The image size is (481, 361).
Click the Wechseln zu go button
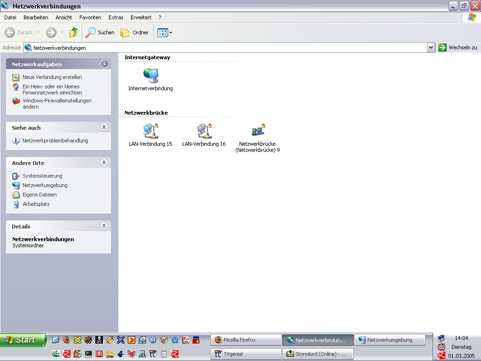(458, 47)
